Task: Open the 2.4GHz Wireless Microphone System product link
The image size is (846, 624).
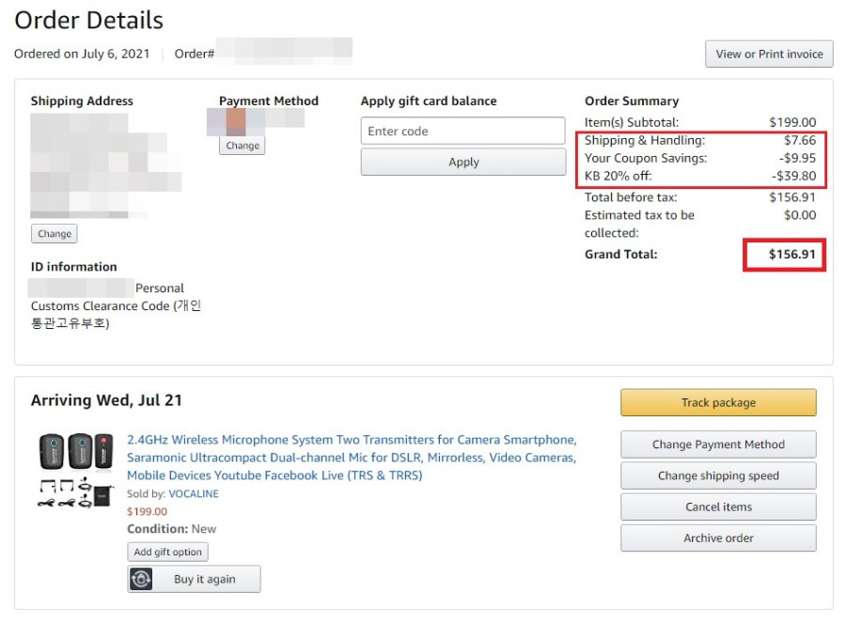Action: 352,458
